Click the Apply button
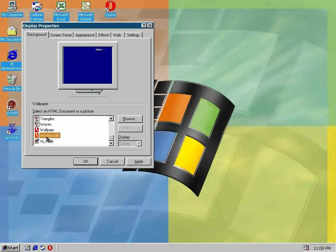This screenshot has width=336, height=252. coord(139,161)
